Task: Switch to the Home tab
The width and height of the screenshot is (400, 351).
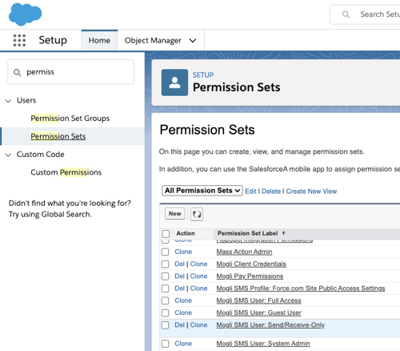Action: tap(99, 40)
